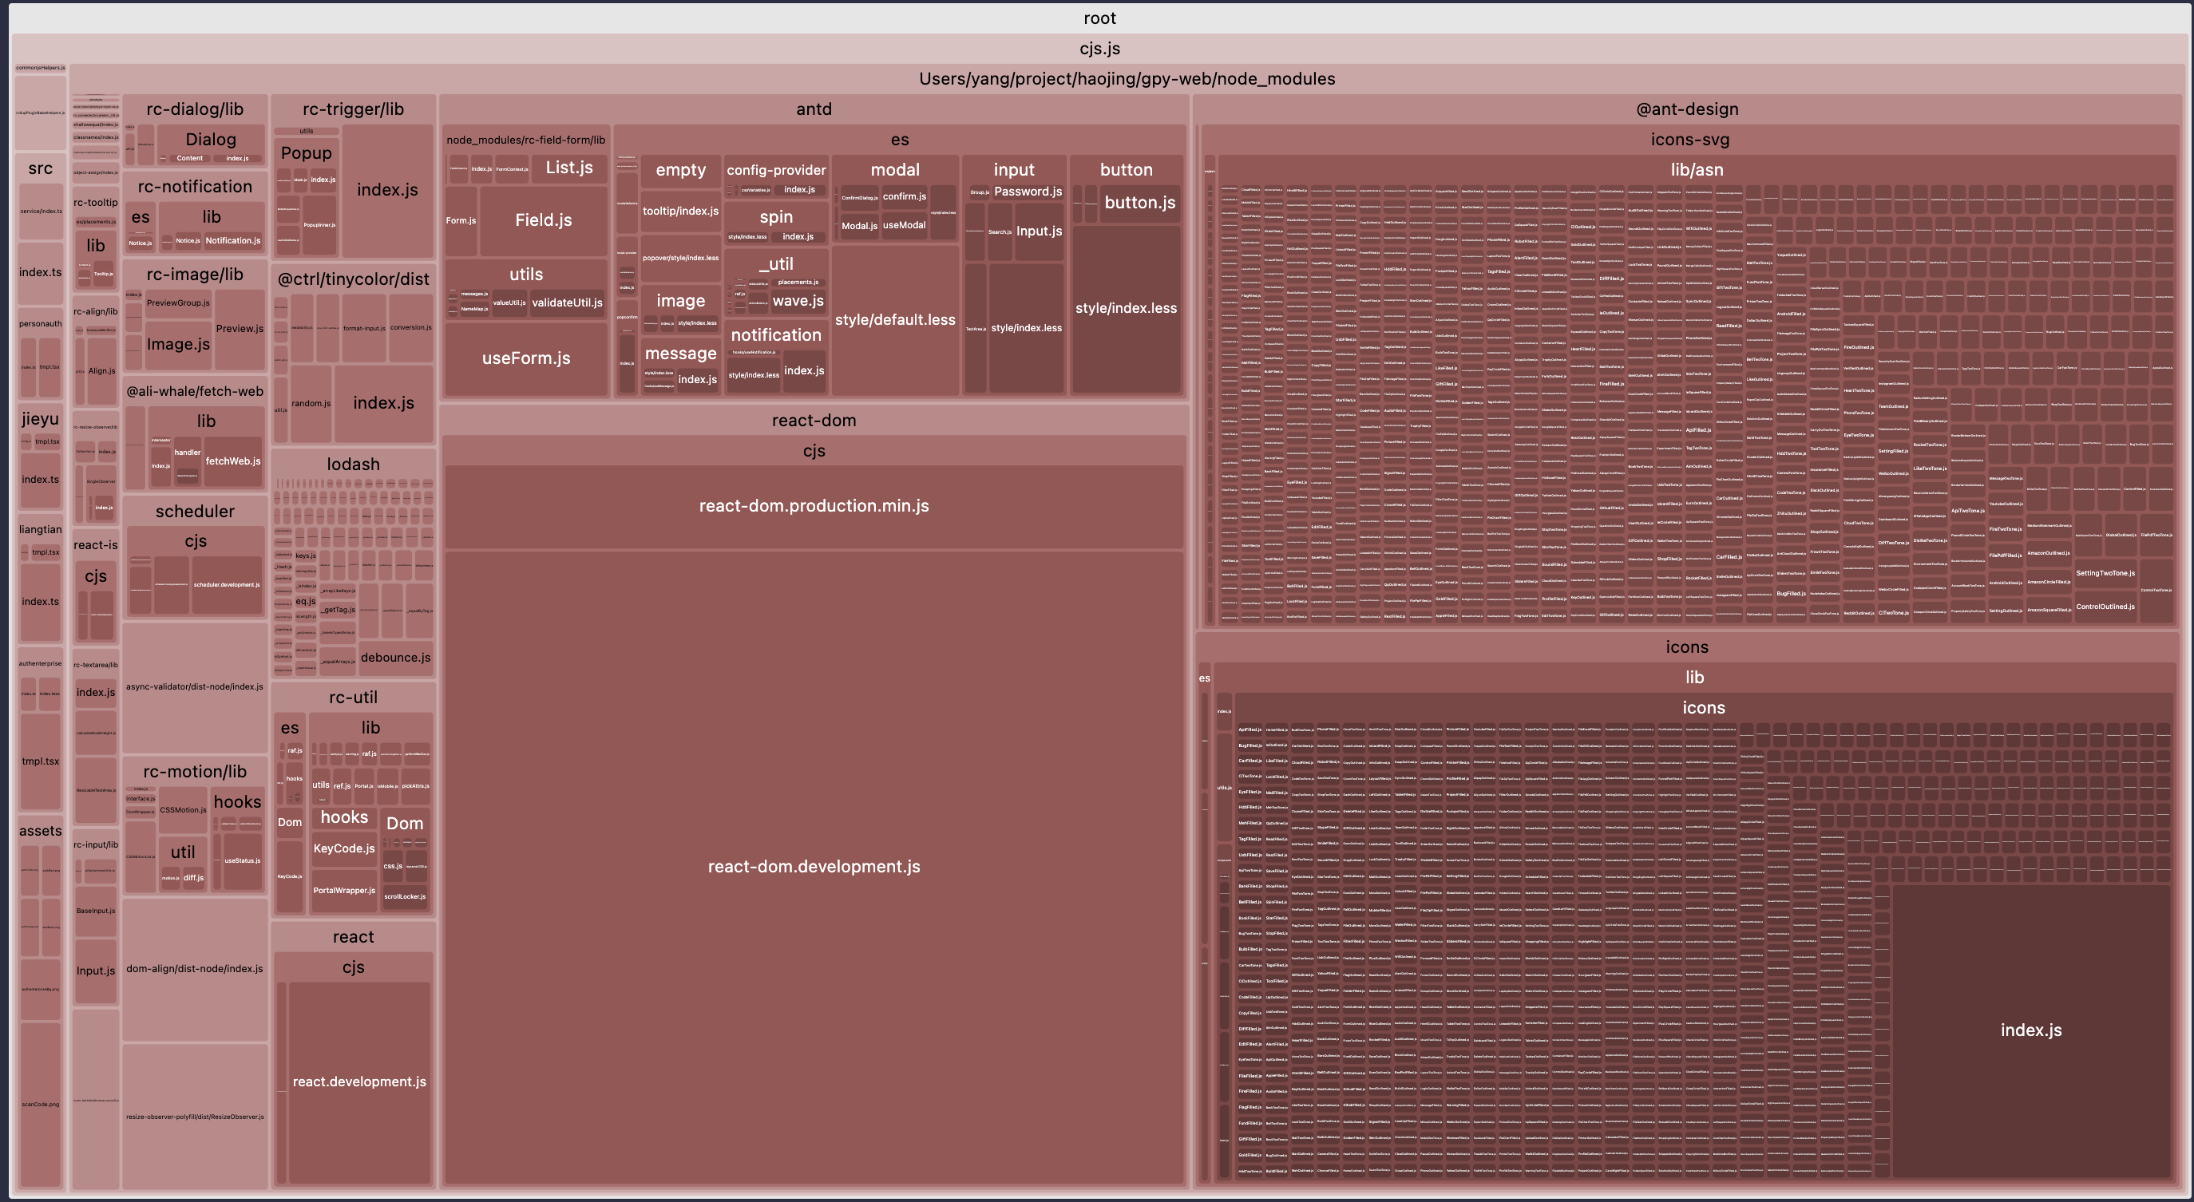Image resolution: width=2194 pixels, height=1202 pixels.
Task: Click the useForm.js cell
Action: coord(526,358)
